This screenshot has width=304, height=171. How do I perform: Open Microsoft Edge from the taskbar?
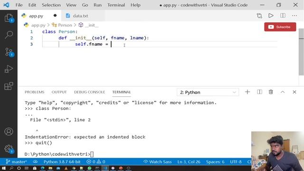coord(42,168)
